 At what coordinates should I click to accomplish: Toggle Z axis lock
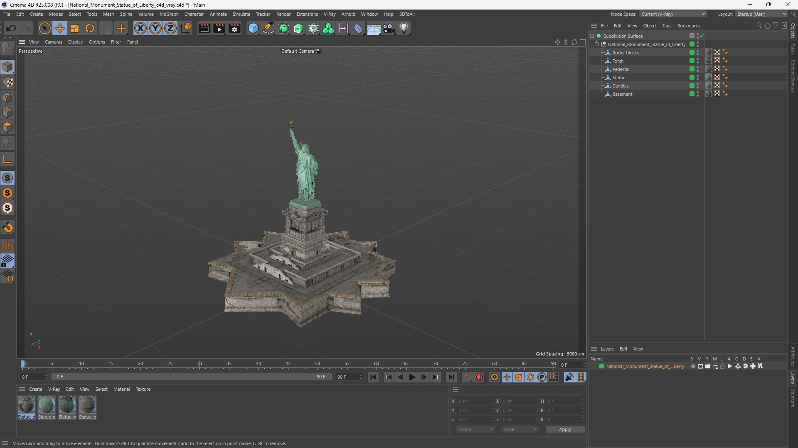[x=170, y=28]
